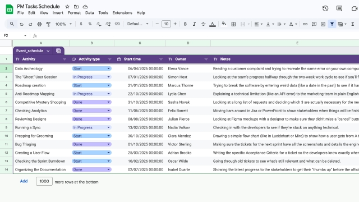Start a Meet call camera icon
Image resolution: width=359 pixels, height=202 pixels.
click(355, 8)
